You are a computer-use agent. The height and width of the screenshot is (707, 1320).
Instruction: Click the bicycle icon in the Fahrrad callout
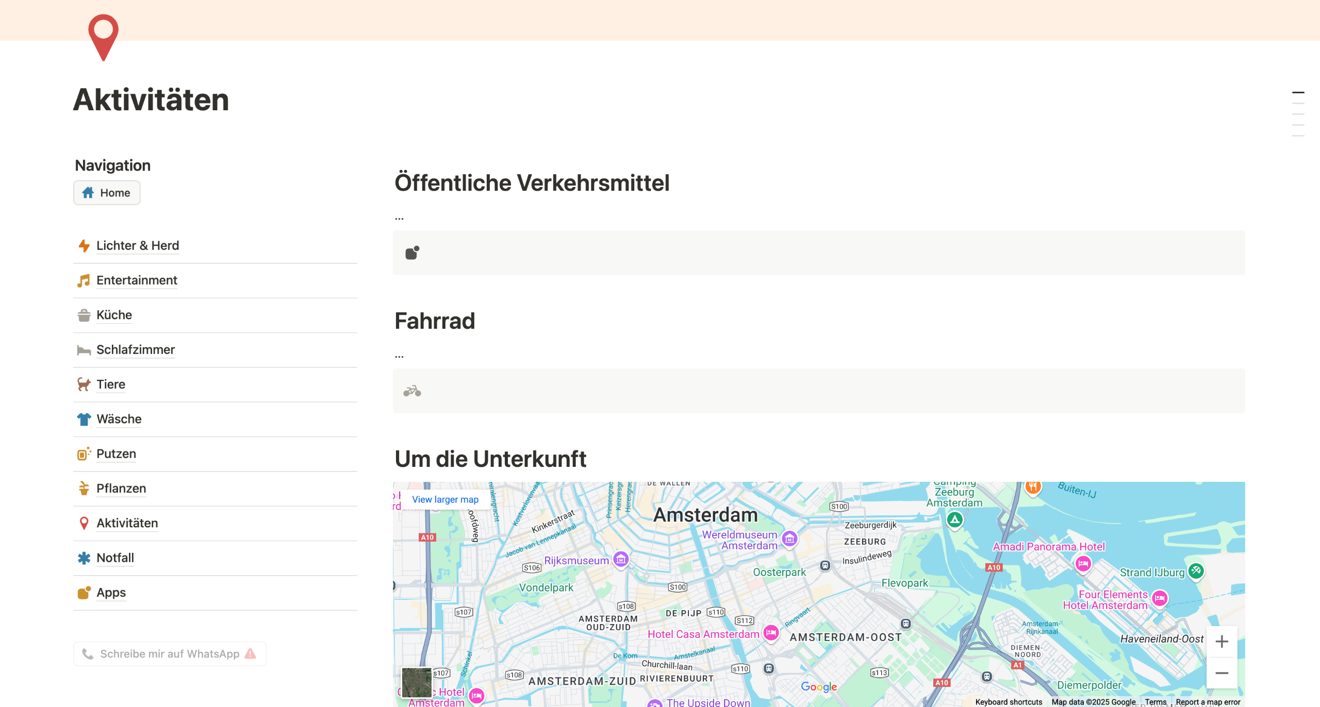412,391
